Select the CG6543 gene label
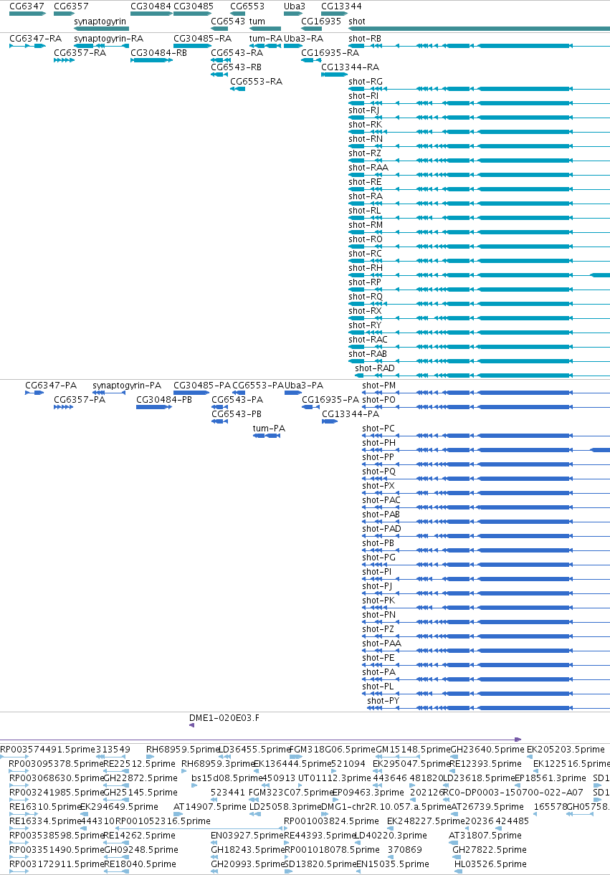 point(228,21)
